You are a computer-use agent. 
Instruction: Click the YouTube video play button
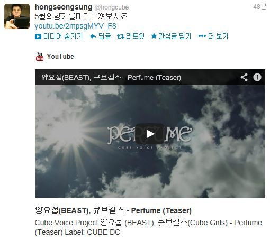[x=150, y=134]
